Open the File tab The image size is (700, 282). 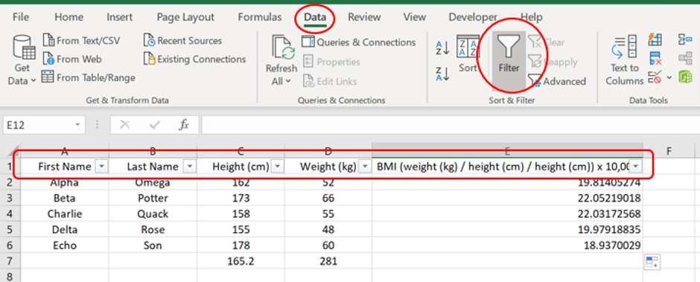(21, 17)
